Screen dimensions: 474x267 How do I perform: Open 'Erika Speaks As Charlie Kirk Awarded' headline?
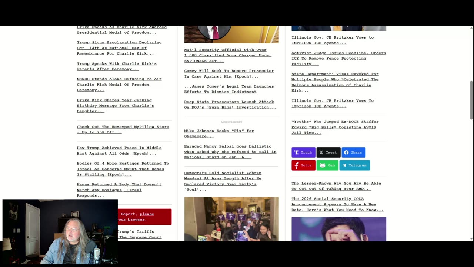pos(121,30)
